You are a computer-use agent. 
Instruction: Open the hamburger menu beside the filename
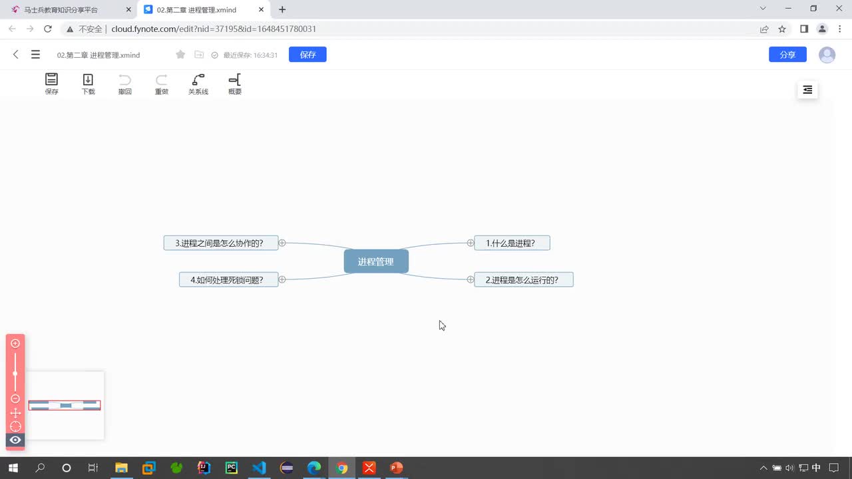coord(35,55)
